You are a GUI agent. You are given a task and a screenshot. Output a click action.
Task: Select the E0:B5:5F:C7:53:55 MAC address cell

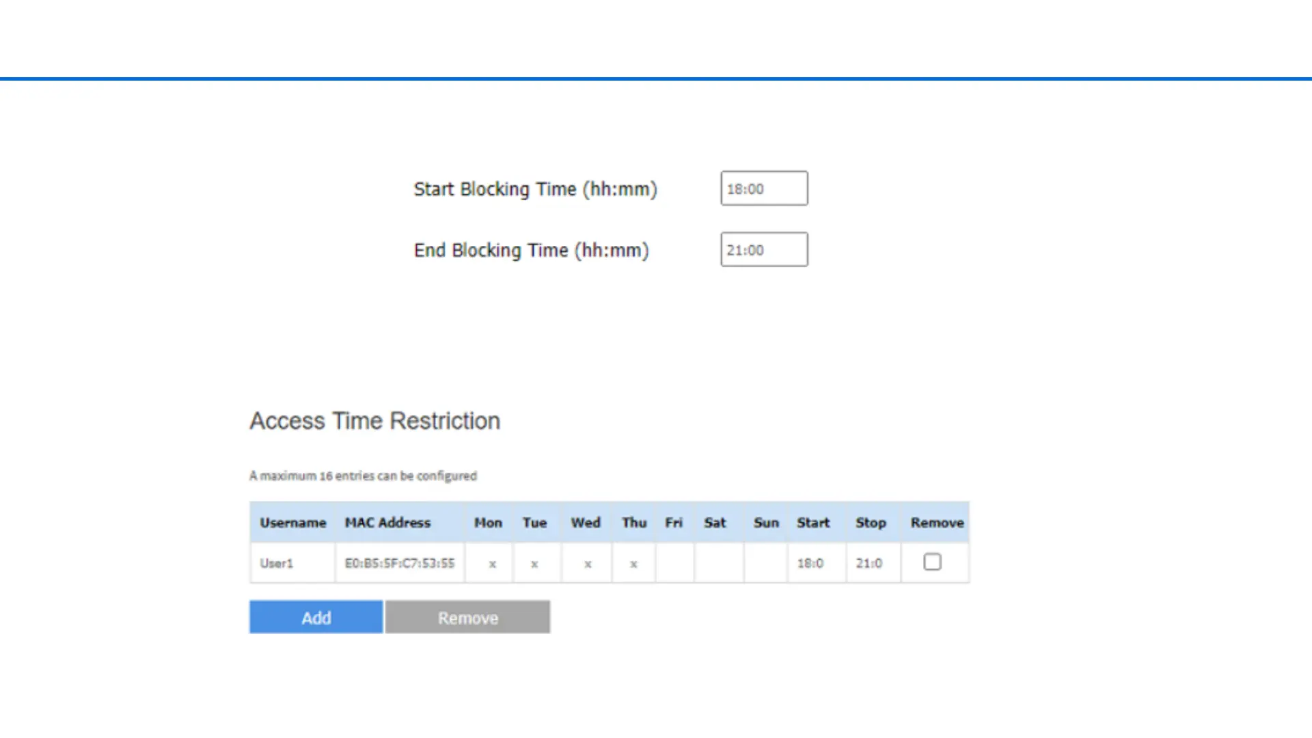(x=399, y=563)
